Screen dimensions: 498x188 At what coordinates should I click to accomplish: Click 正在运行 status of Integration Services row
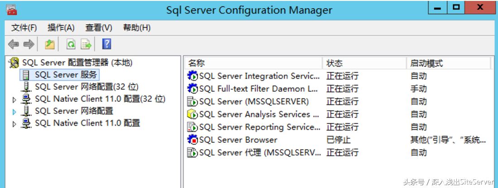tap(342, 76)
